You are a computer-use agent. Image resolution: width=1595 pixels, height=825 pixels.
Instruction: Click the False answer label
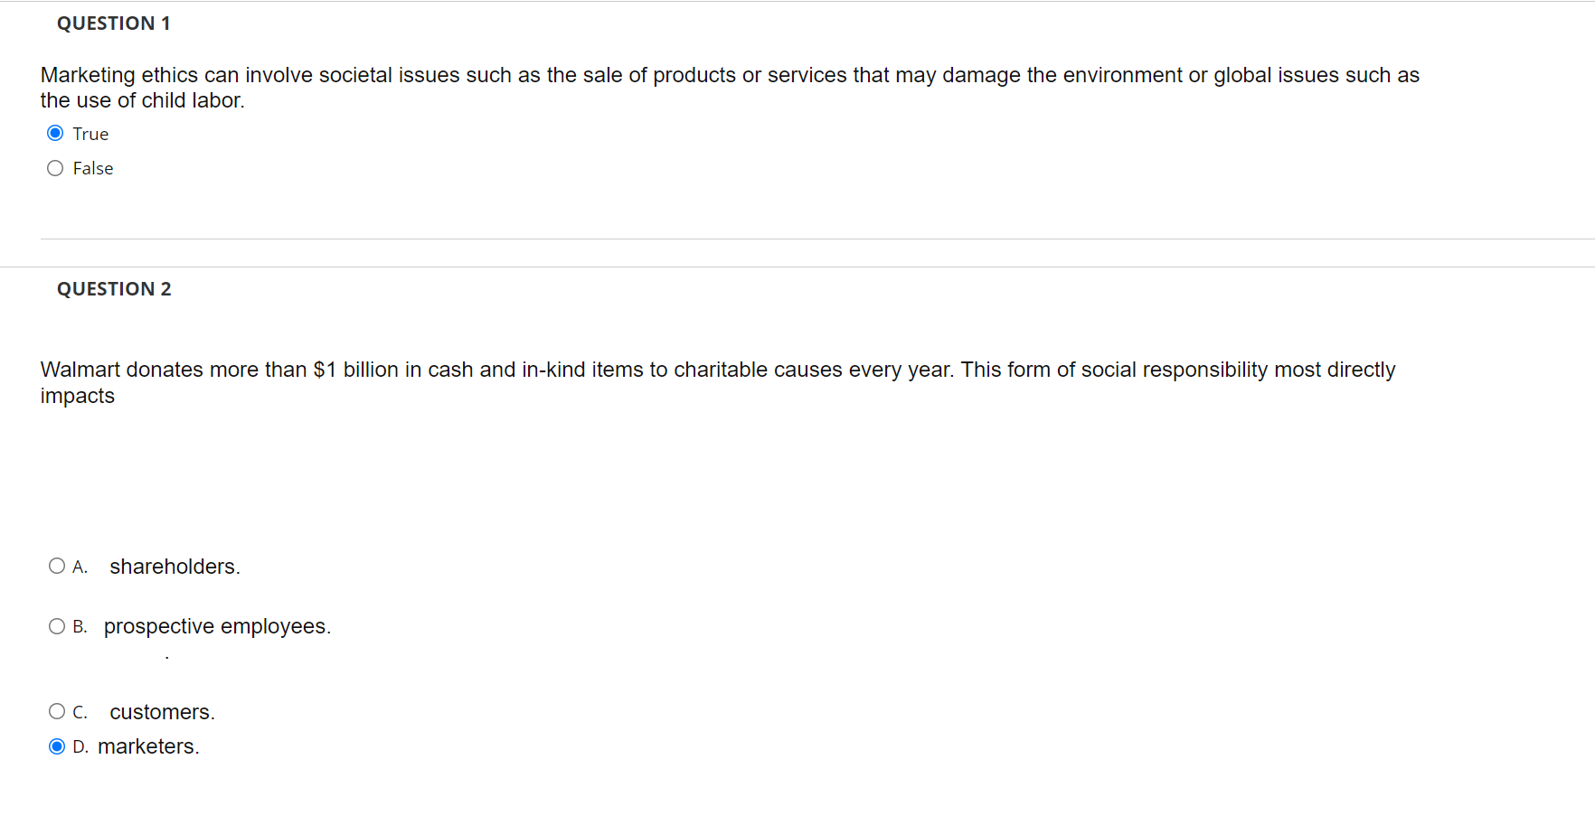click(92, 168)
